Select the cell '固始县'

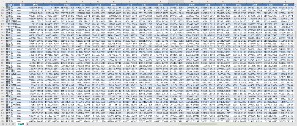[11, 7]
